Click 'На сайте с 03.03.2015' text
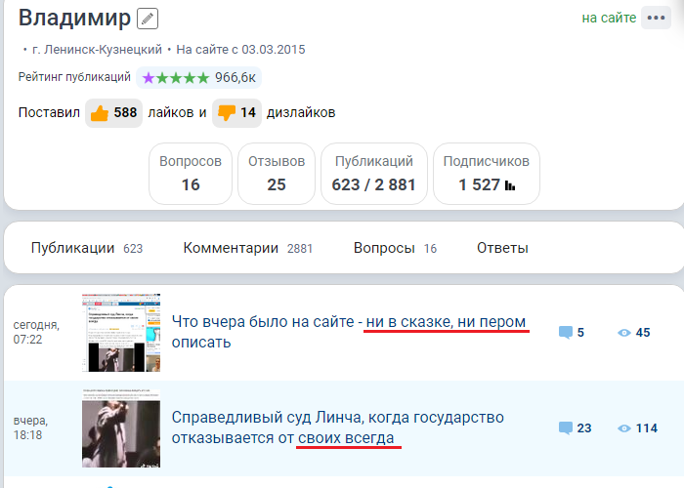 pyautogui.click(x=240, y=50)
